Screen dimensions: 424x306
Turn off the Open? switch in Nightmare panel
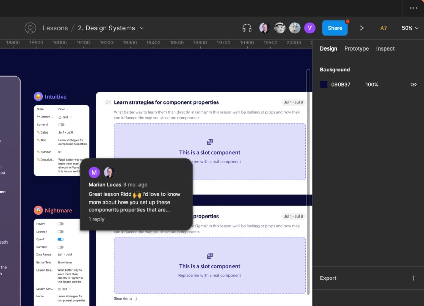(61, 239)
